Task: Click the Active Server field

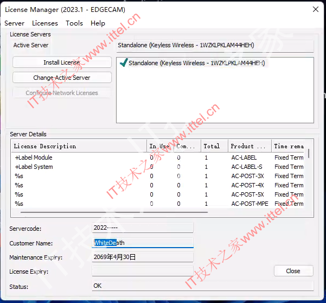Action: coord(215,46)
